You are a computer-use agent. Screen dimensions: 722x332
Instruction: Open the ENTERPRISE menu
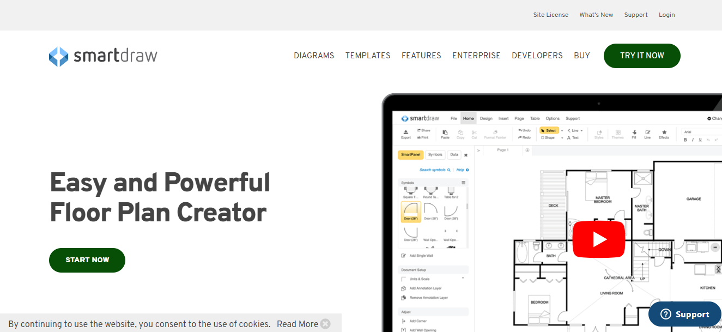click(x=476, y=56)
